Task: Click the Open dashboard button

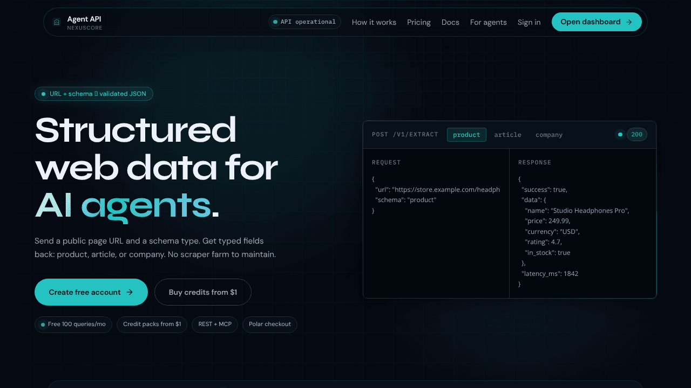Action: [597, 22]
